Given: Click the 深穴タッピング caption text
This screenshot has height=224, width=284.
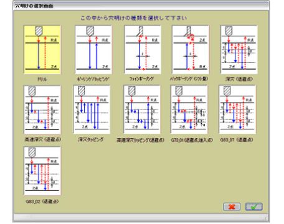Looking at the screenshot, I should [91, 139].
